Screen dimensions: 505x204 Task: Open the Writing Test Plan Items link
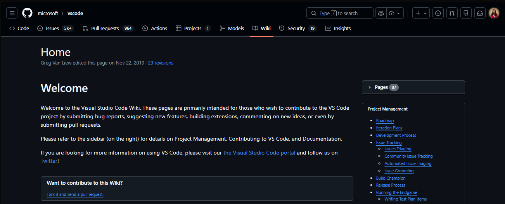(405, 199)
